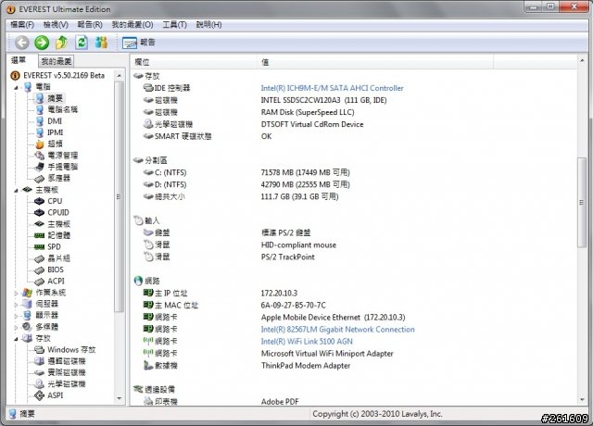The width and height of the screenshot is (593, 426).
Task: Open Intel(R) 82567LM Gigabit Network Connection link
Action: (337, 330)
